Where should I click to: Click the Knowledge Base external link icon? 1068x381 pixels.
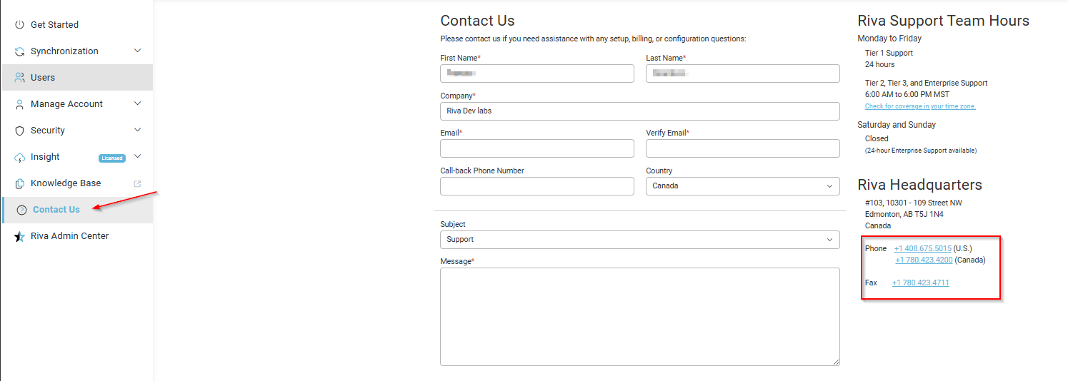tap(138, 183)
